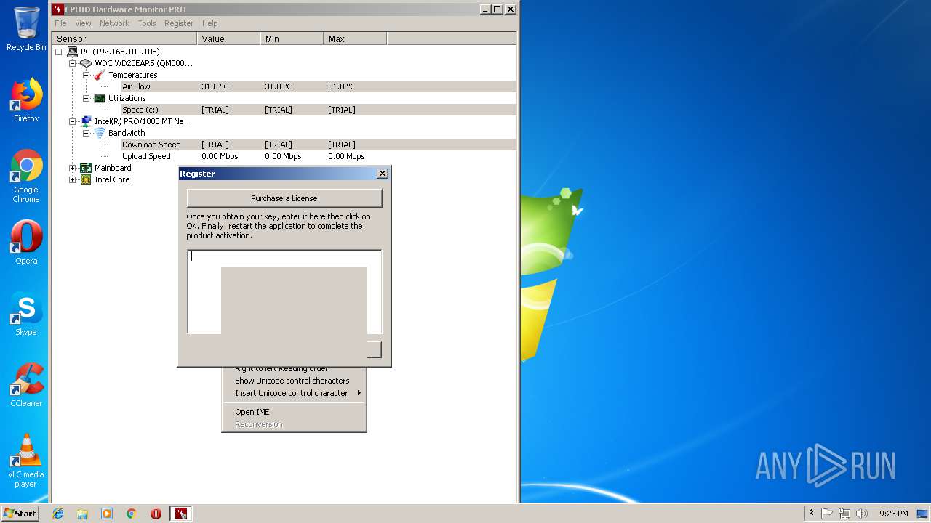Click the Sensor column header
The width and height of the screenshot is (931, 523).
pyautogui.click(x=124, y=38)
